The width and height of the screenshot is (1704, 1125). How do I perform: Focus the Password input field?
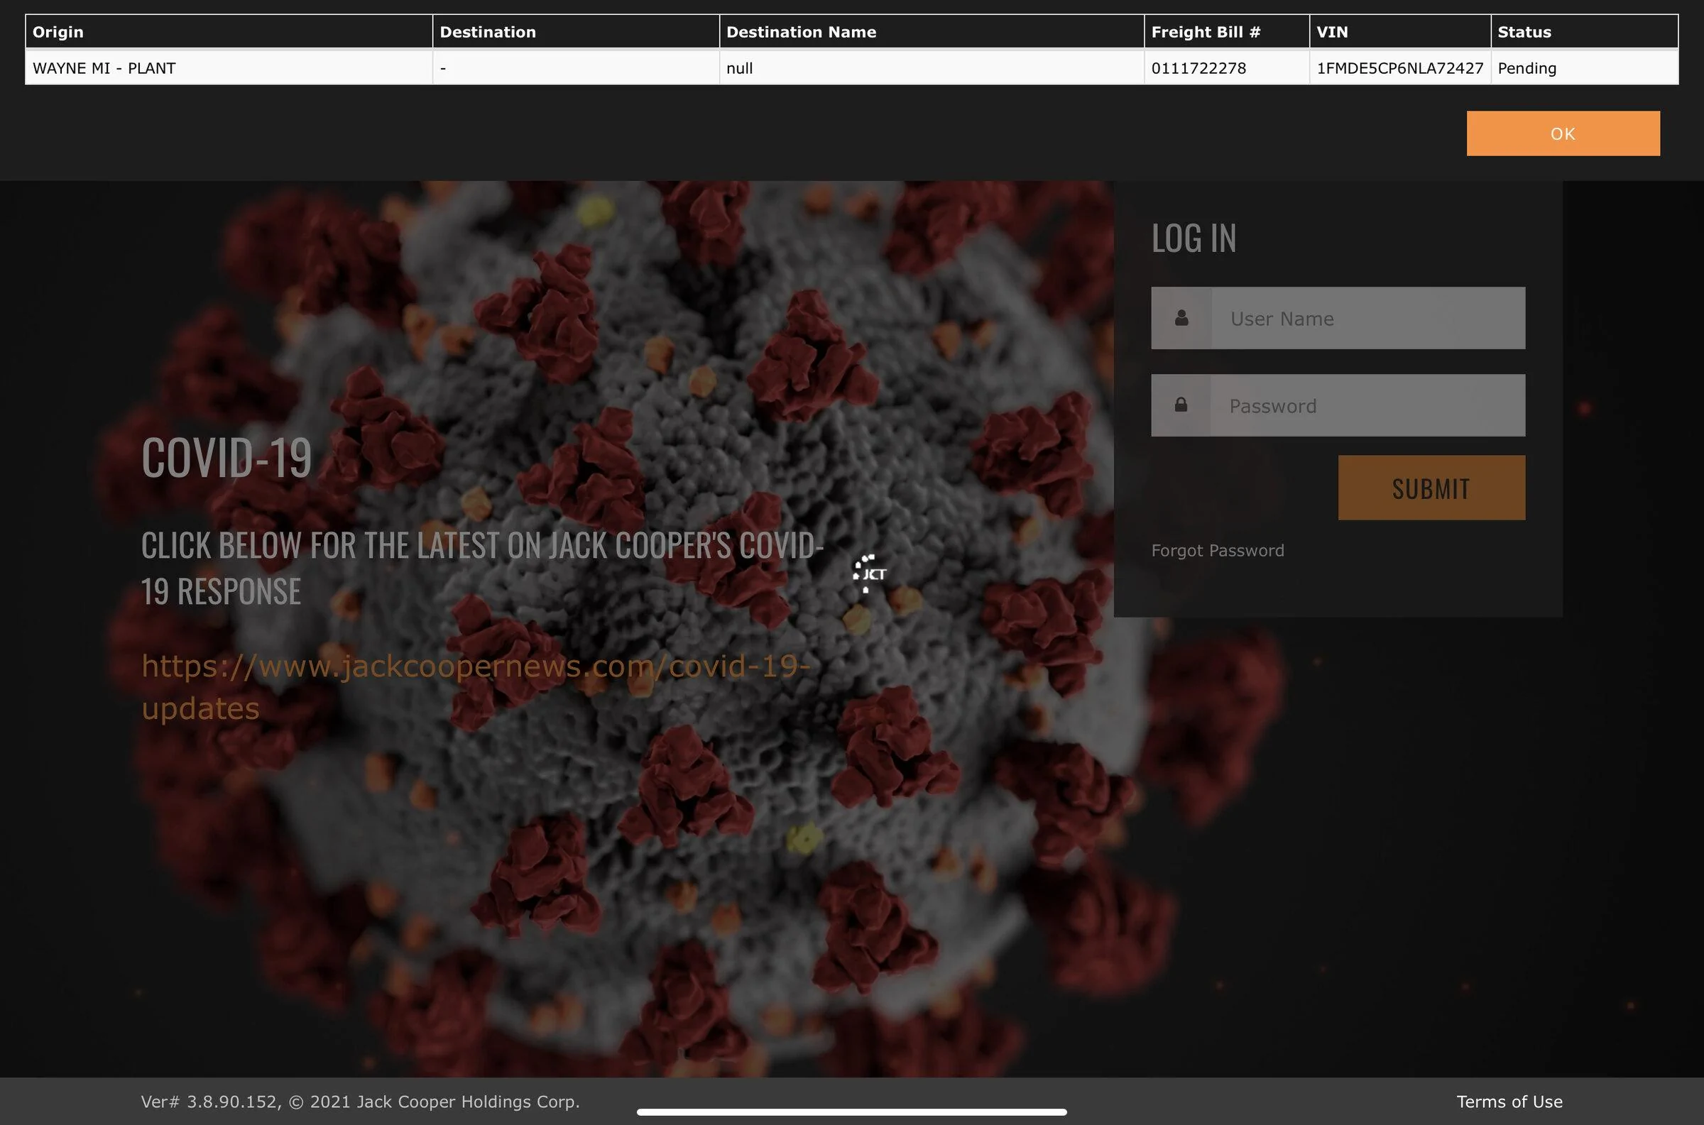point(1368,405)
